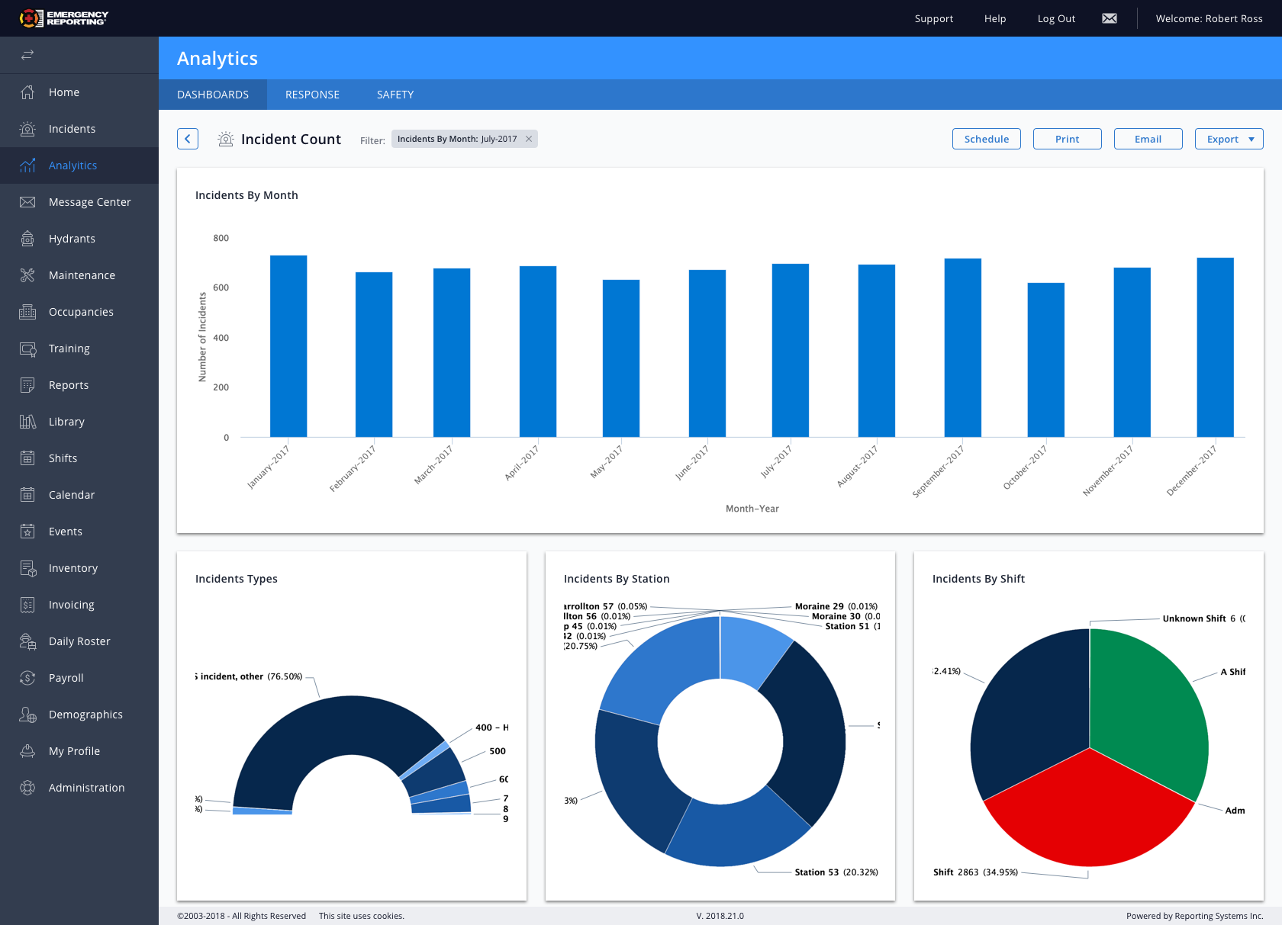Open the Maintenance section
Viewport: 1282px width, 925px height.
(82, 275)
